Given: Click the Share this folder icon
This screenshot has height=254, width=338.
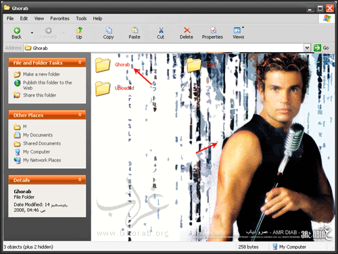Looking at the screenshot, I should point(17,95).
